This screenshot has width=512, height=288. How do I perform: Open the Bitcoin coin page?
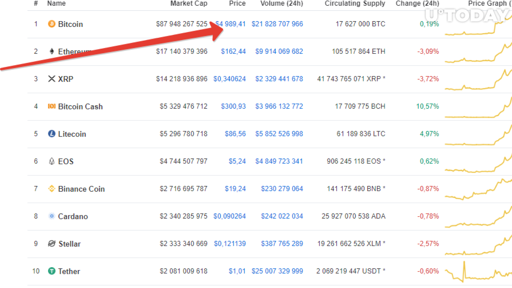70,24
